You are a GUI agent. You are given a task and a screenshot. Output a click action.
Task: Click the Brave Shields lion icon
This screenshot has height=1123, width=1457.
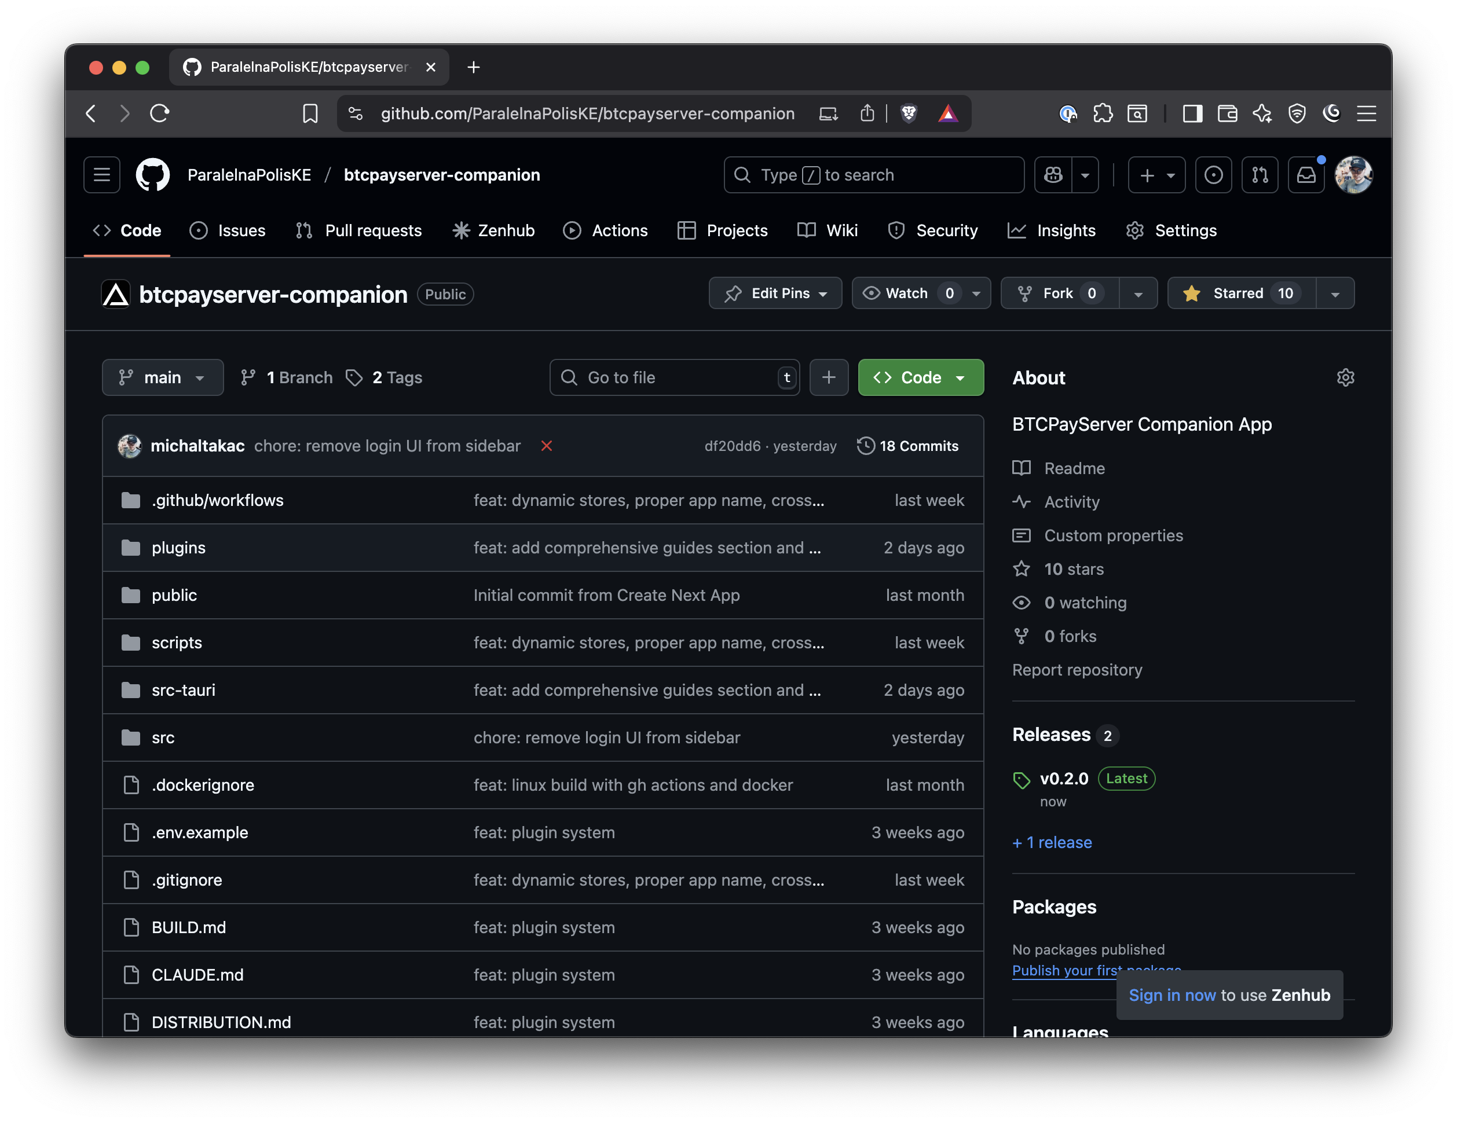[x=909, y=113]
